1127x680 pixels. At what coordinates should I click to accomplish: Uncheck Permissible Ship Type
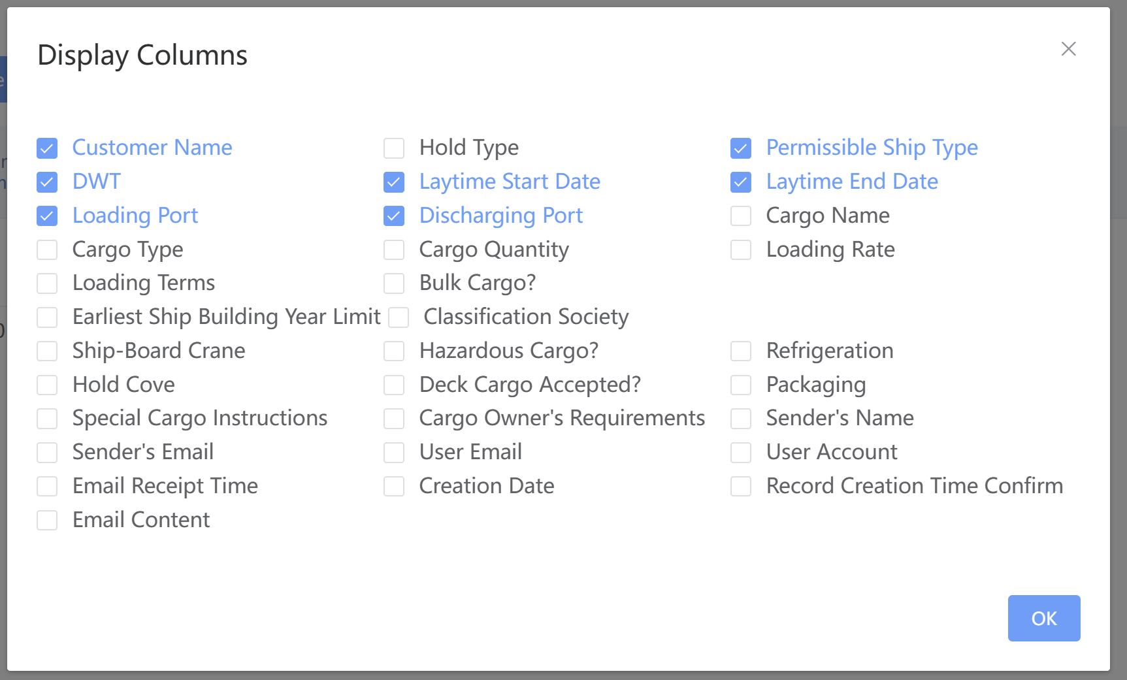[x=741, y=148]
